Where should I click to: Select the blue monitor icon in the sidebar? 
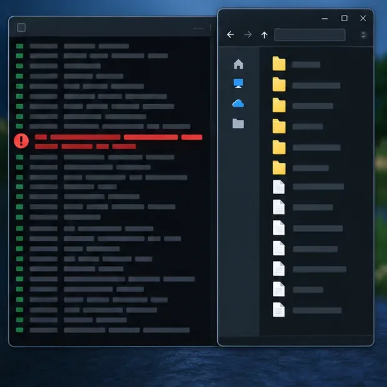(x=238, y=84)
